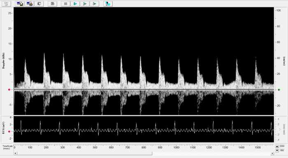Click the 1000 tick on time ruler

coord(177,147)
